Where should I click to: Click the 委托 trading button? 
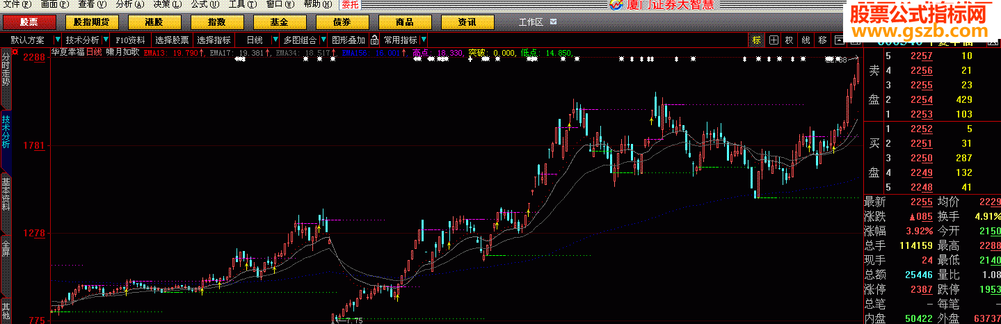pyautogui.click(x=350, y=4)
